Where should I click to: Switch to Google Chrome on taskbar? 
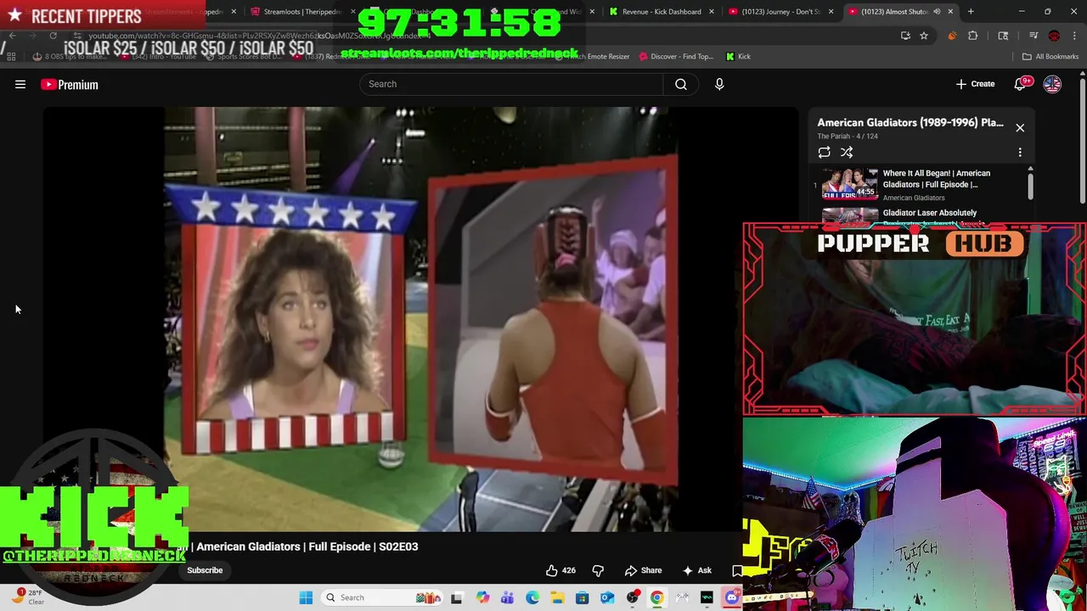coord(656,597)
